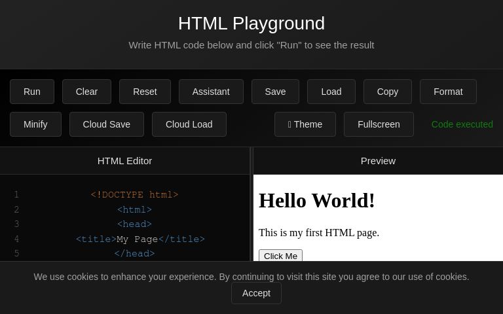
Task: Toggle the Theme
Action: point(305,124)
